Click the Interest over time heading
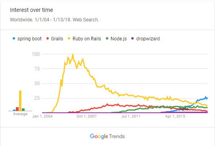The image size is (215, 146). pos(31,10)
